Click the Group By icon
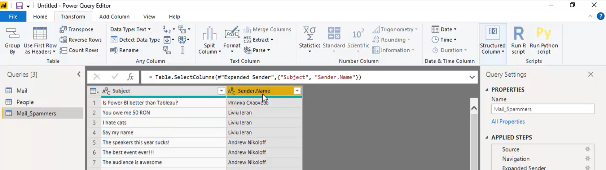Screen dimensions: 606x170 pos(13,33)
